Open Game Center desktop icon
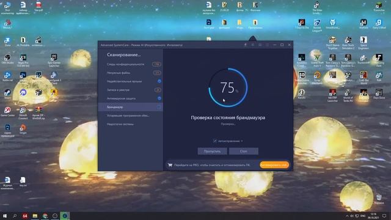Image resolution: width=391 pixels, height=220 pixels. (x=7, y=112)
